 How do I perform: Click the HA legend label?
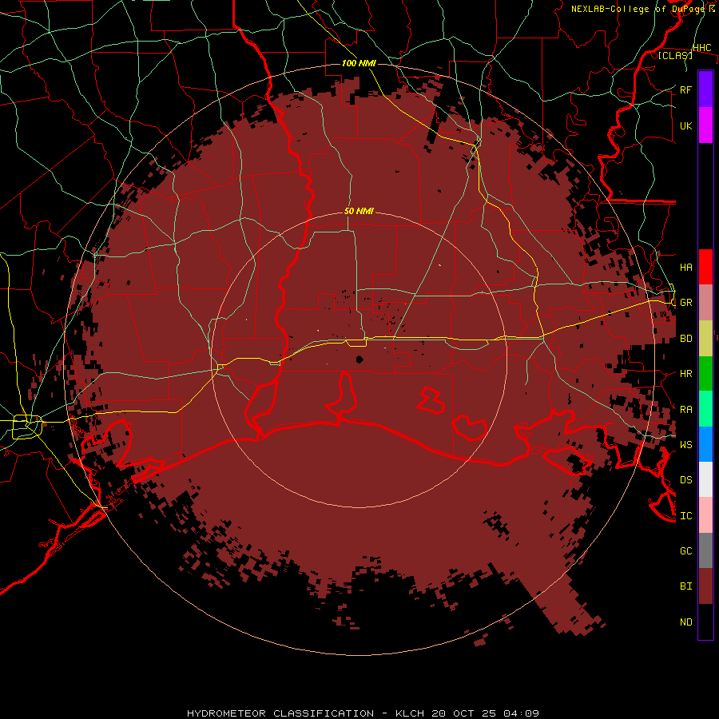(x=685, y=267)
